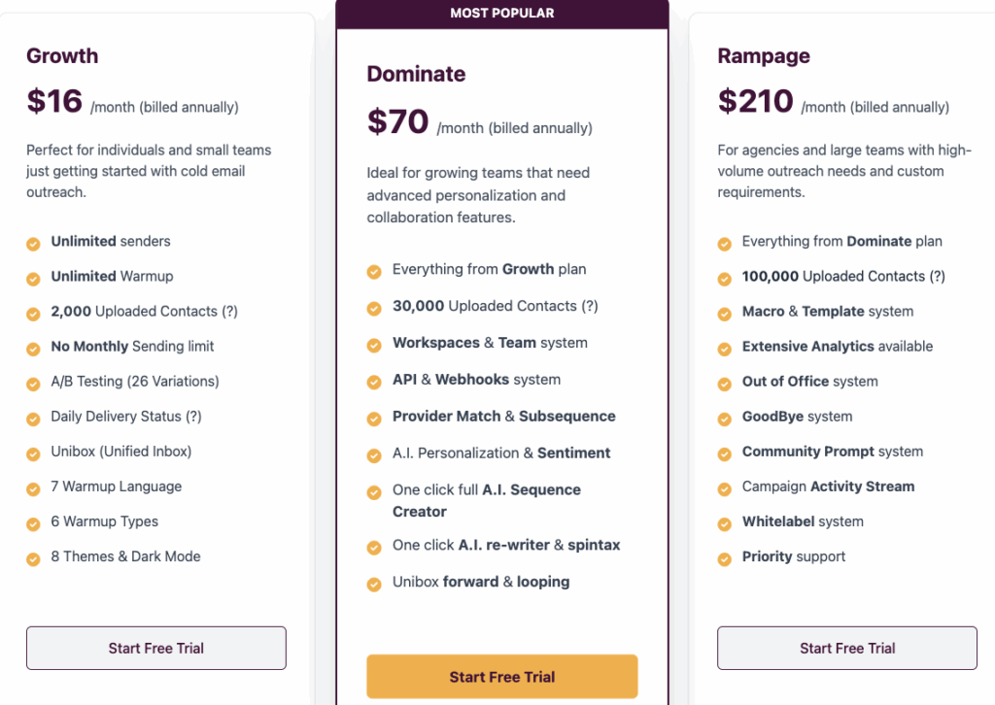995x705 pixels.
Task: Click the checkmark beside Unibox forward & looping
Action: (374, 582)
